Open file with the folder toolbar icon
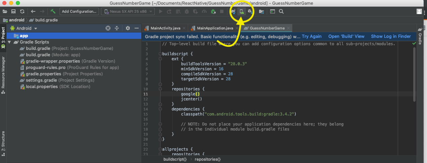 5,11
